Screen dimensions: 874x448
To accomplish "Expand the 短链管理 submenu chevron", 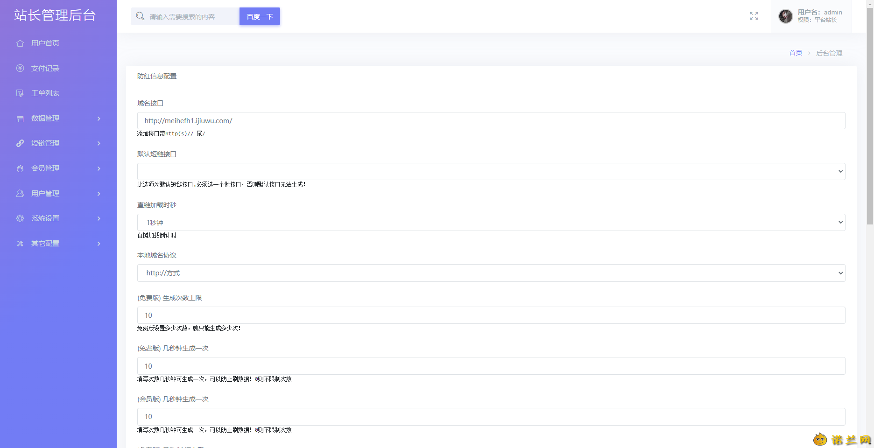I will (x=99, y=143).
